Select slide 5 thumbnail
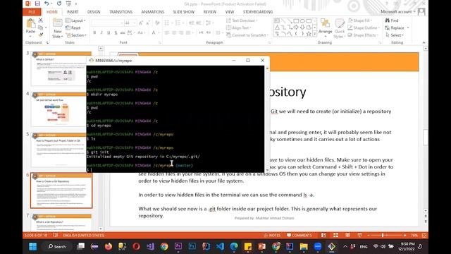The height and width of the screenshot is (254, 451). (x=61, y=150)
